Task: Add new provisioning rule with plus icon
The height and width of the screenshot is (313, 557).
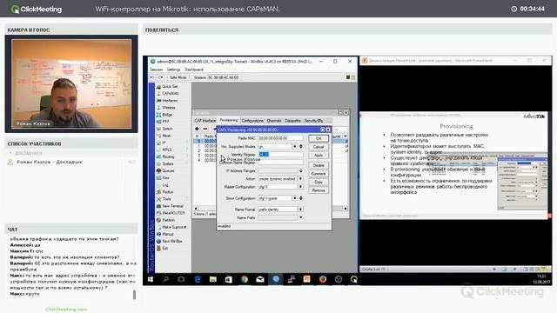Action: tap(197, 129)
